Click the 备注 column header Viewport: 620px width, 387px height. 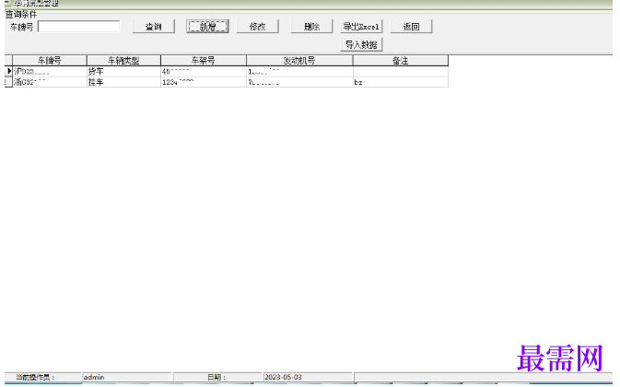click(401, 61)
